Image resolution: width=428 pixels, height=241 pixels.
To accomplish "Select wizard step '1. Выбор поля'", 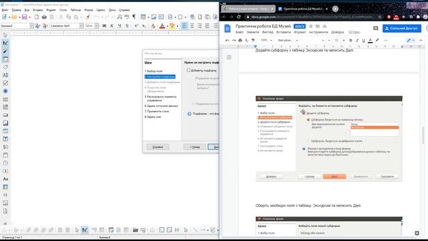I will (x=153, y=71).
